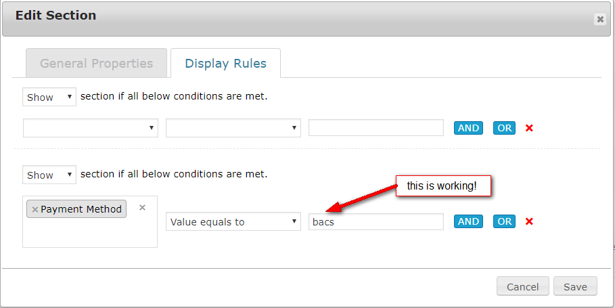Screen dimensions: 615x308
Task: Expand the empty condition operator dropdown
Action: [233, 128]
